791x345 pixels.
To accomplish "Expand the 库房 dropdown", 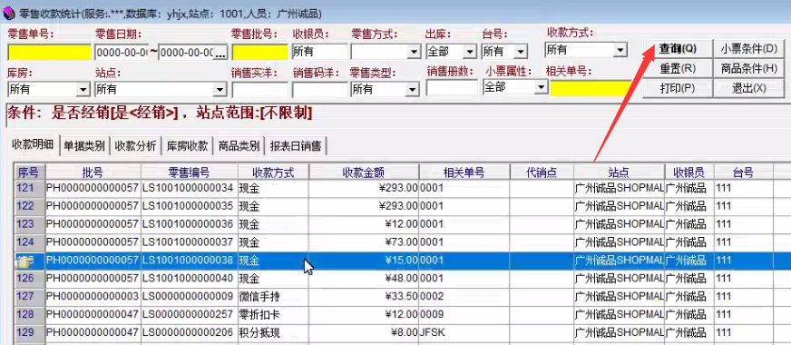I will coord(83,90).
